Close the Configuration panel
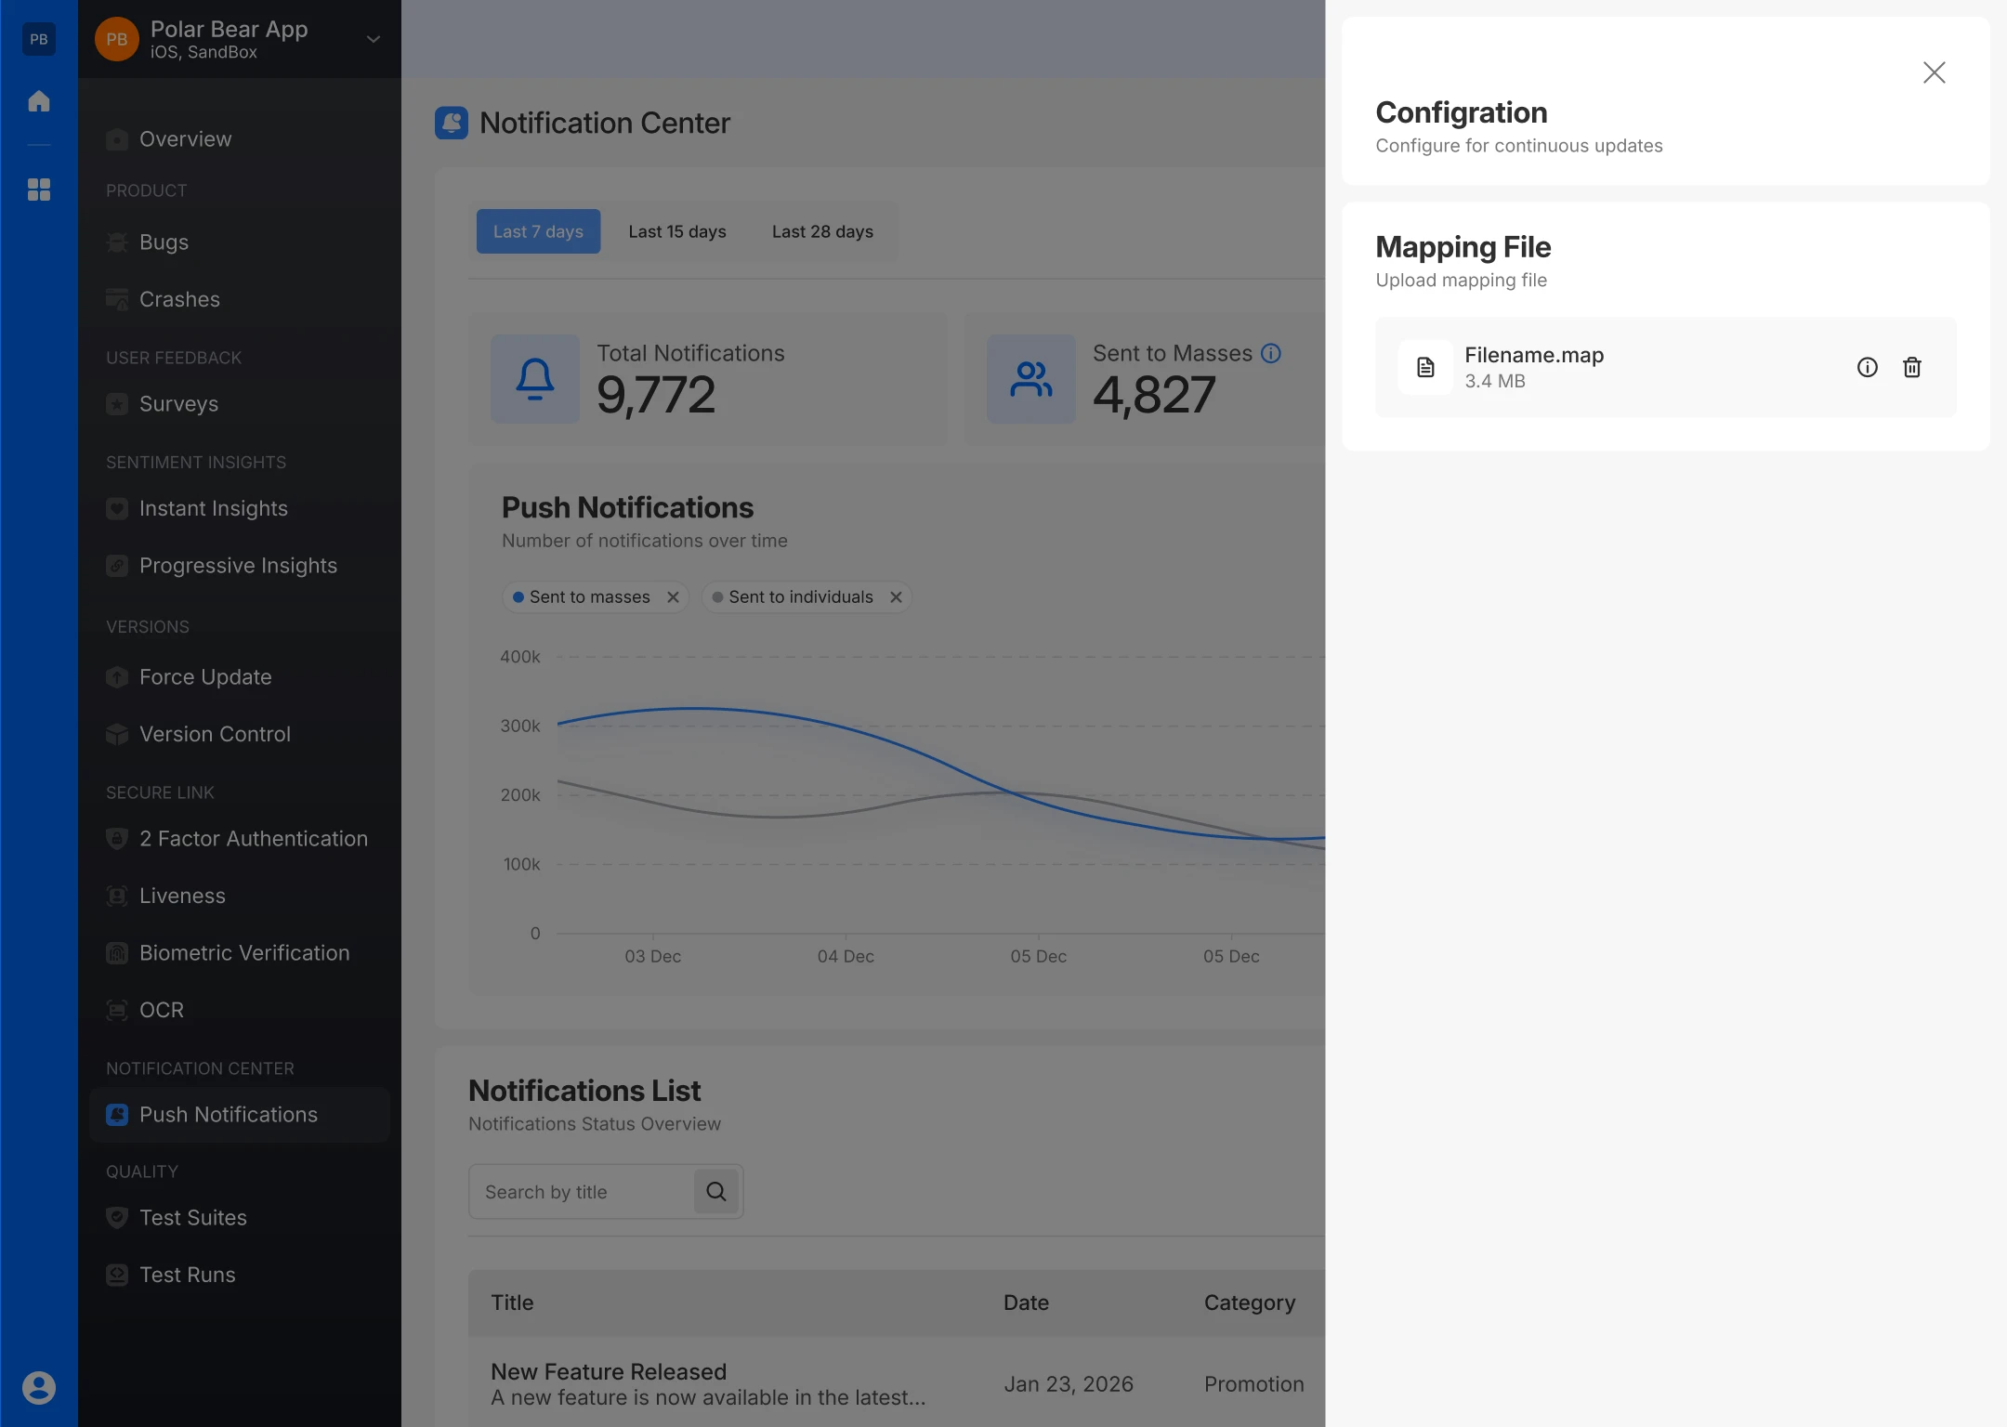The width and height of the screenshot is (2007, 1427). [x=1934, y=72]
